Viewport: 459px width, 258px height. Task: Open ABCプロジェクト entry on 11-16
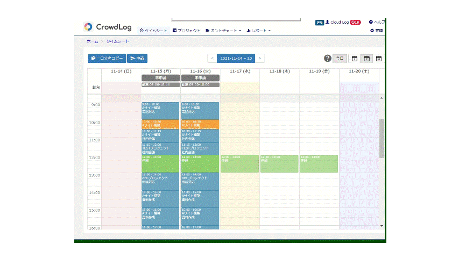coord(200,181)
